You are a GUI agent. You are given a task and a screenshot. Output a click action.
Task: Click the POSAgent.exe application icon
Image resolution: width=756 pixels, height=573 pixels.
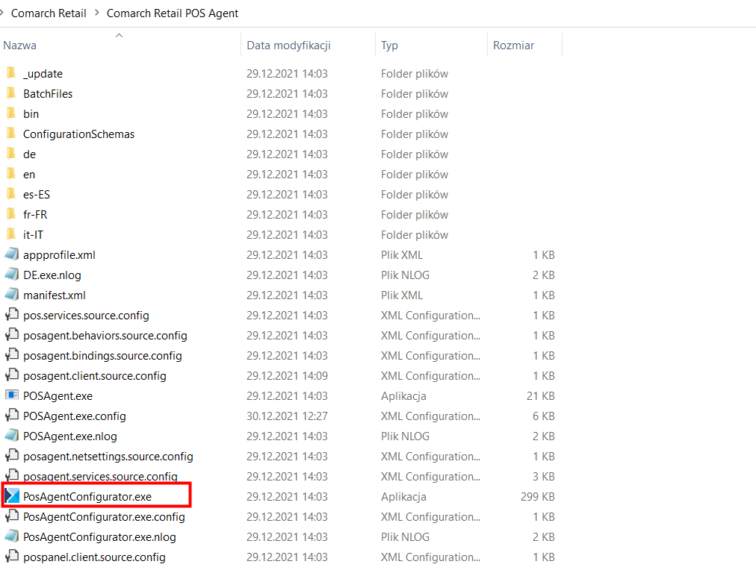pyautogui.click(x=11, y=395)
